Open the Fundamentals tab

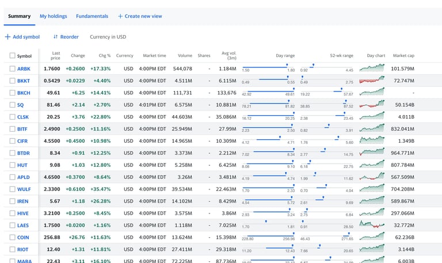click(x=92, y=16)
